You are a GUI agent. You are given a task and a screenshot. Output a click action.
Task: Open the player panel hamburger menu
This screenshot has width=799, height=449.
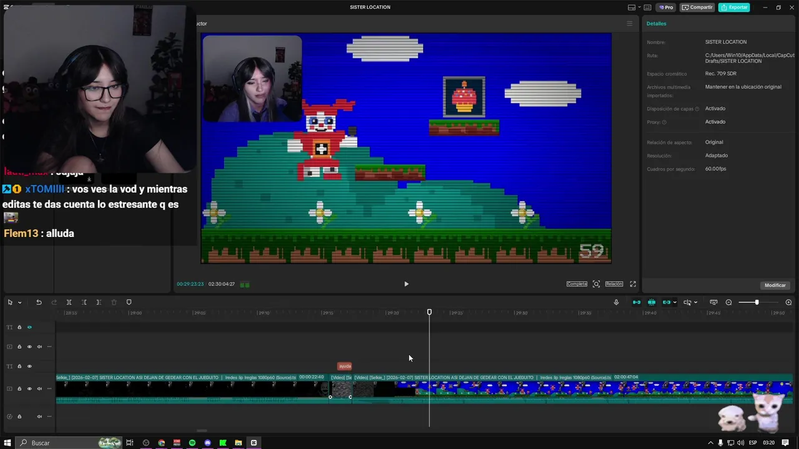click(629, 24)
